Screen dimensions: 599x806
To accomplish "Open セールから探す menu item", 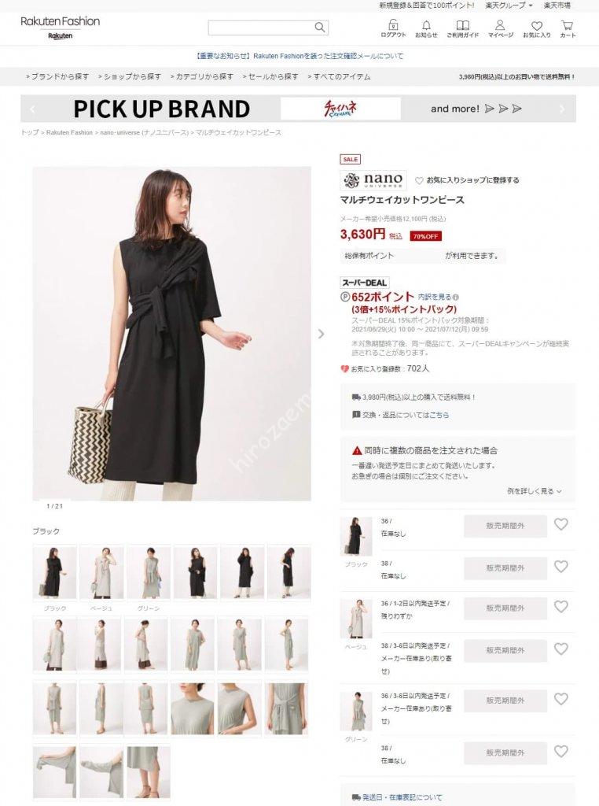I will pos(270,76).
